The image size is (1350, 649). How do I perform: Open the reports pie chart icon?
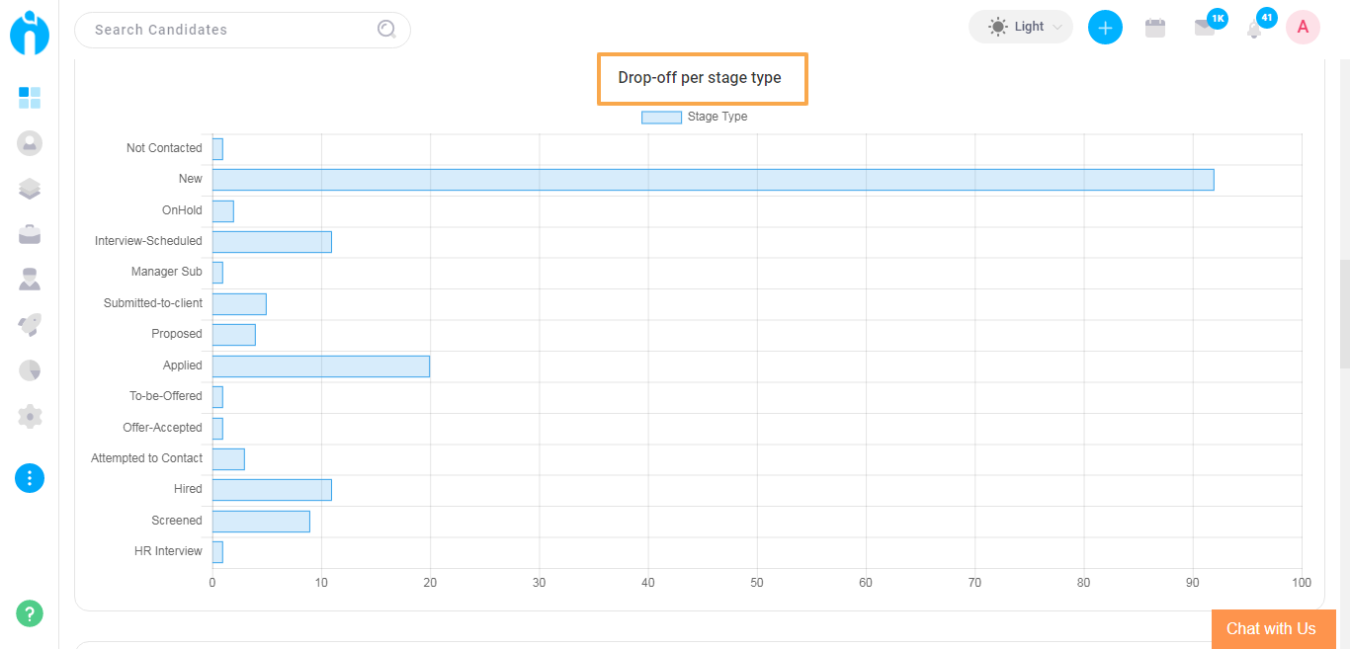(x=30, y=370)
